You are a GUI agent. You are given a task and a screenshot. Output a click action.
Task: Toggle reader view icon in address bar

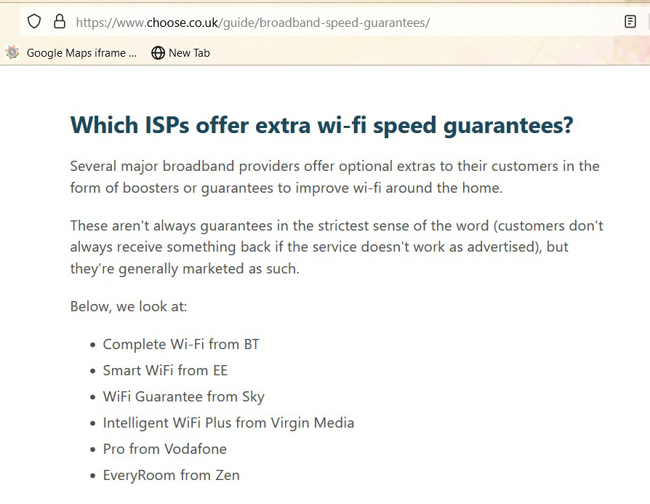(x=630, y=22)
